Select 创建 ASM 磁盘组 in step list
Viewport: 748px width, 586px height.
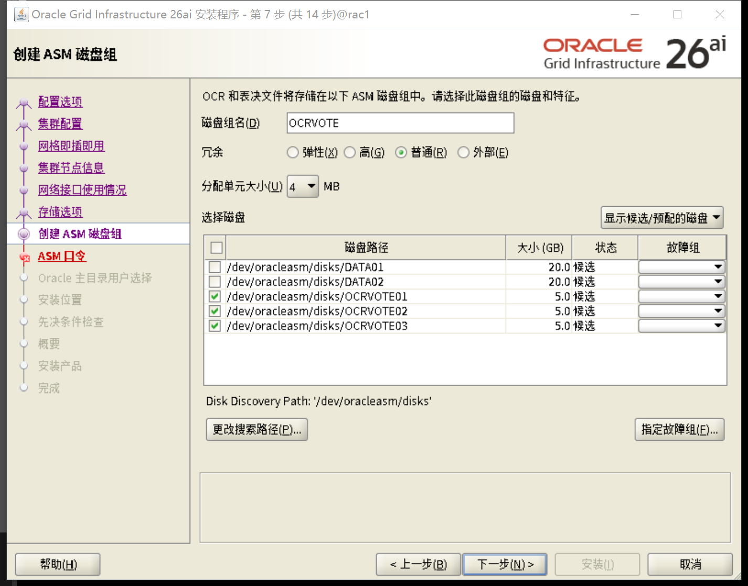pyautogui.click(x=80, y=234)
